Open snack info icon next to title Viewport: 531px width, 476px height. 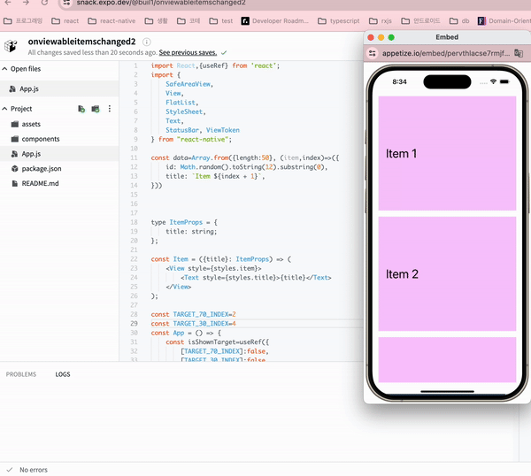(146, 42)
